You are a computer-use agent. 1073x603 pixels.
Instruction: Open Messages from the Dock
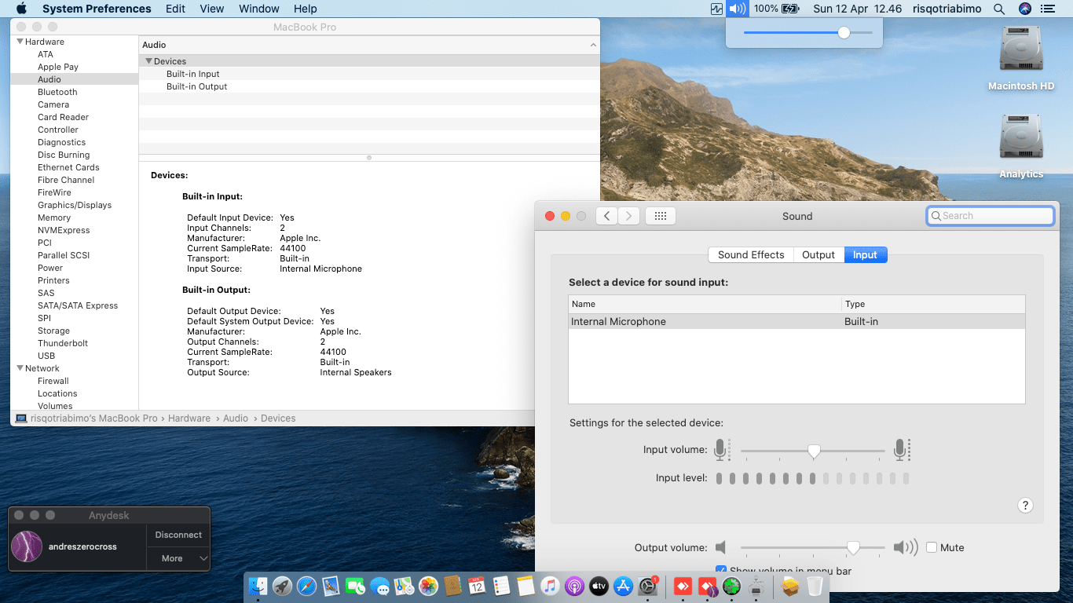[x=379, y=586]
